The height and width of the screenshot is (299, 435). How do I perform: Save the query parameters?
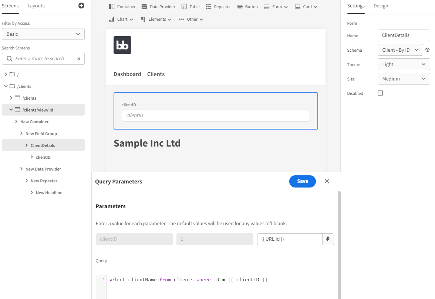click(303, 181)
